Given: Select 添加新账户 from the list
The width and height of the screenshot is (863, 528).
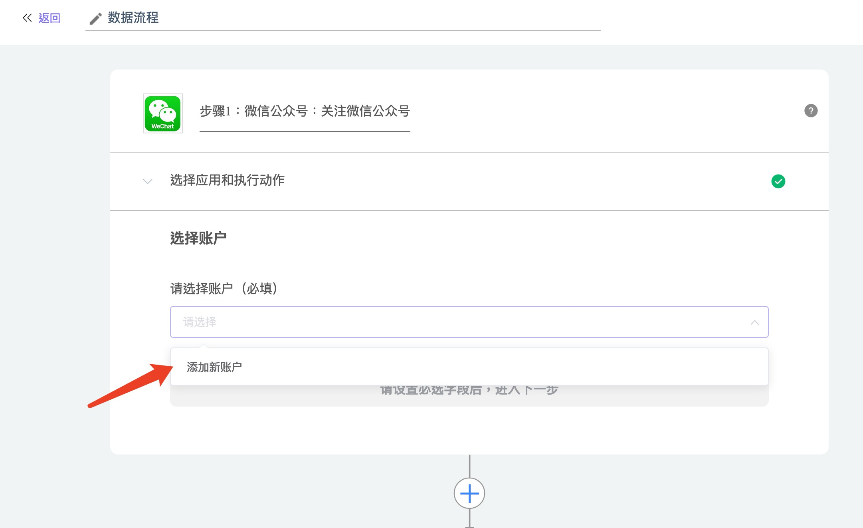Looking at the screenshot, I should pos(214,367).
